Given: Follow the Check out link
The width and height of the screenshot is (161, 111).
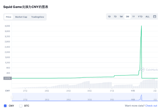Looking at the screenshot, I should click(151, 106).
